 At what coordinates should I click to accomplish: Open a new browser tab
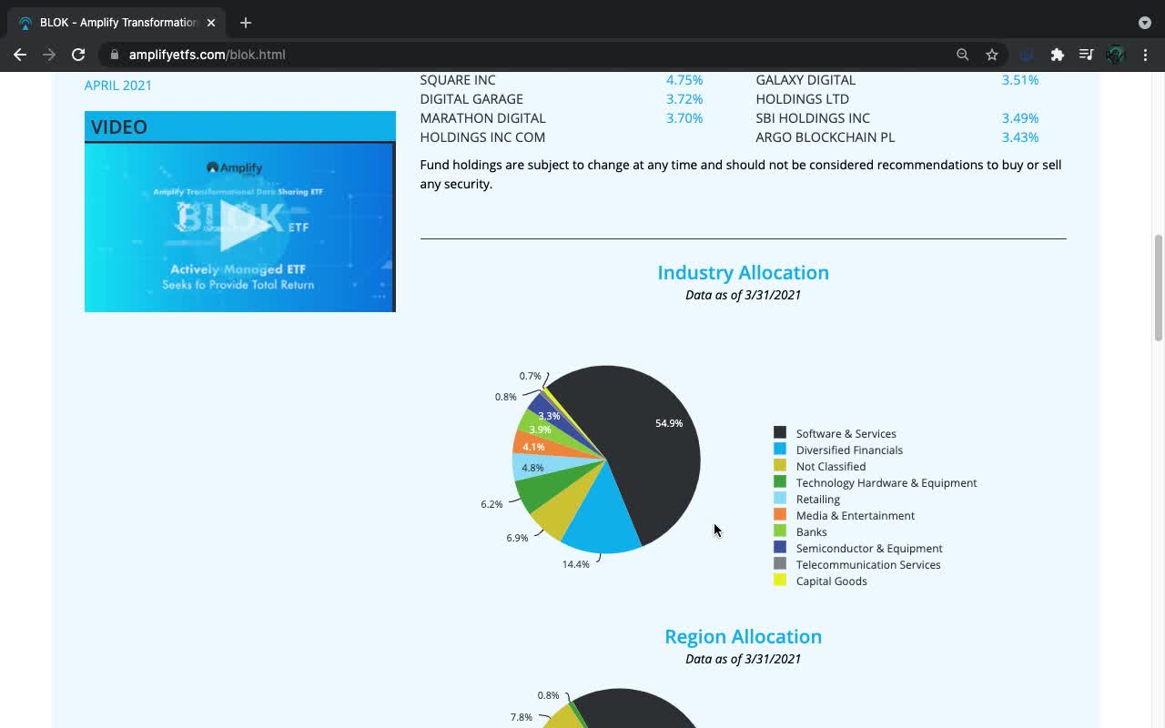[x=246, y=23]
